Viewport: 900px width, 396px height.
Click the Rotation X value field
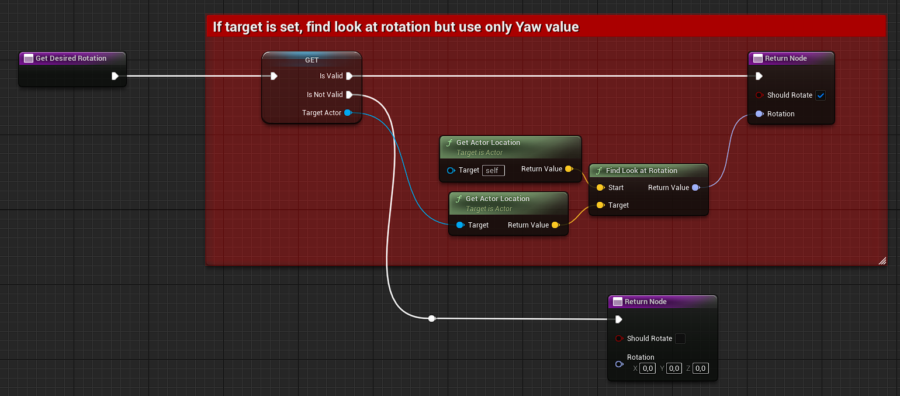click(x=648, y=369)
